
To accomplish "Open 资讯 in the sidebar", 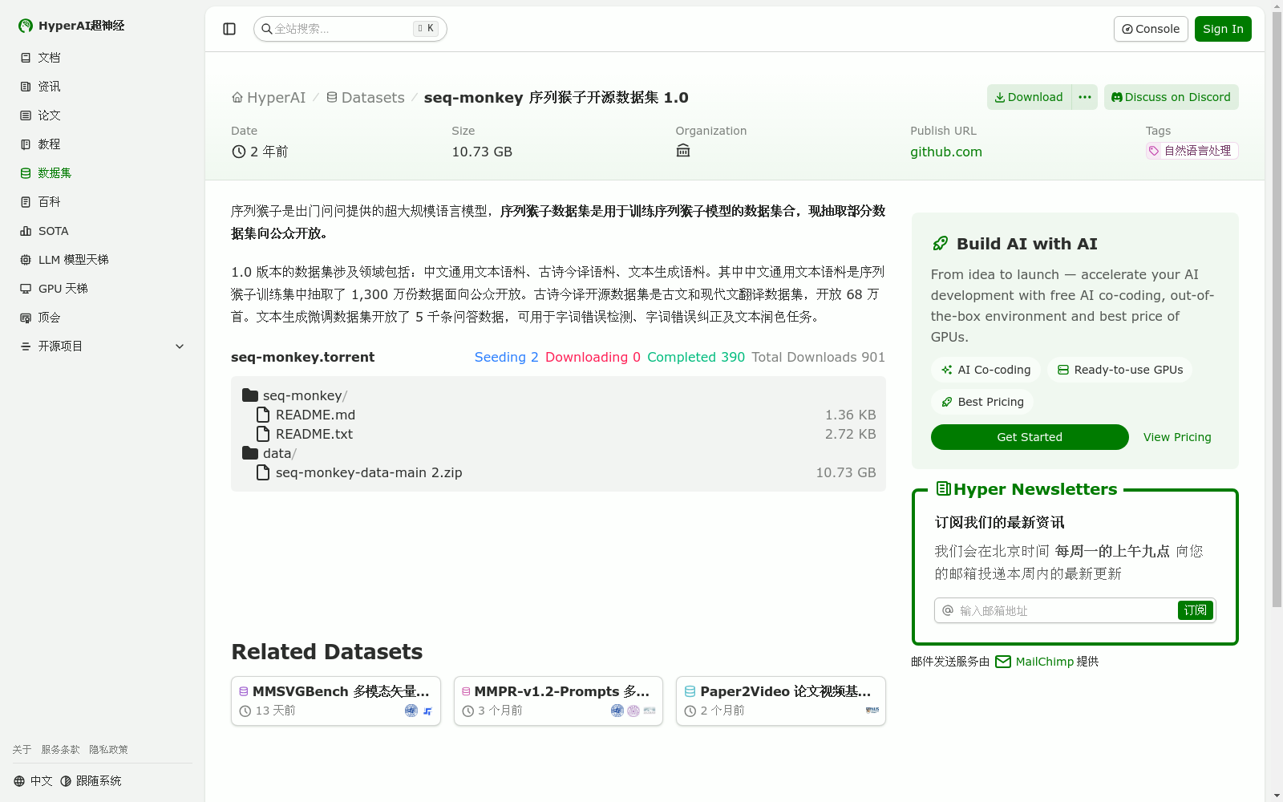I will [x=102, y=87].
